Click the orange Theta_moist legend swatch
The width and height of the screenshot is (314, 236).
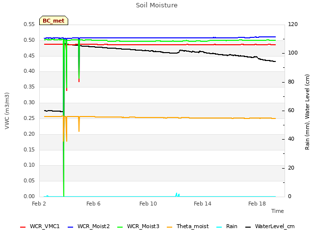[x=170, y=227]
